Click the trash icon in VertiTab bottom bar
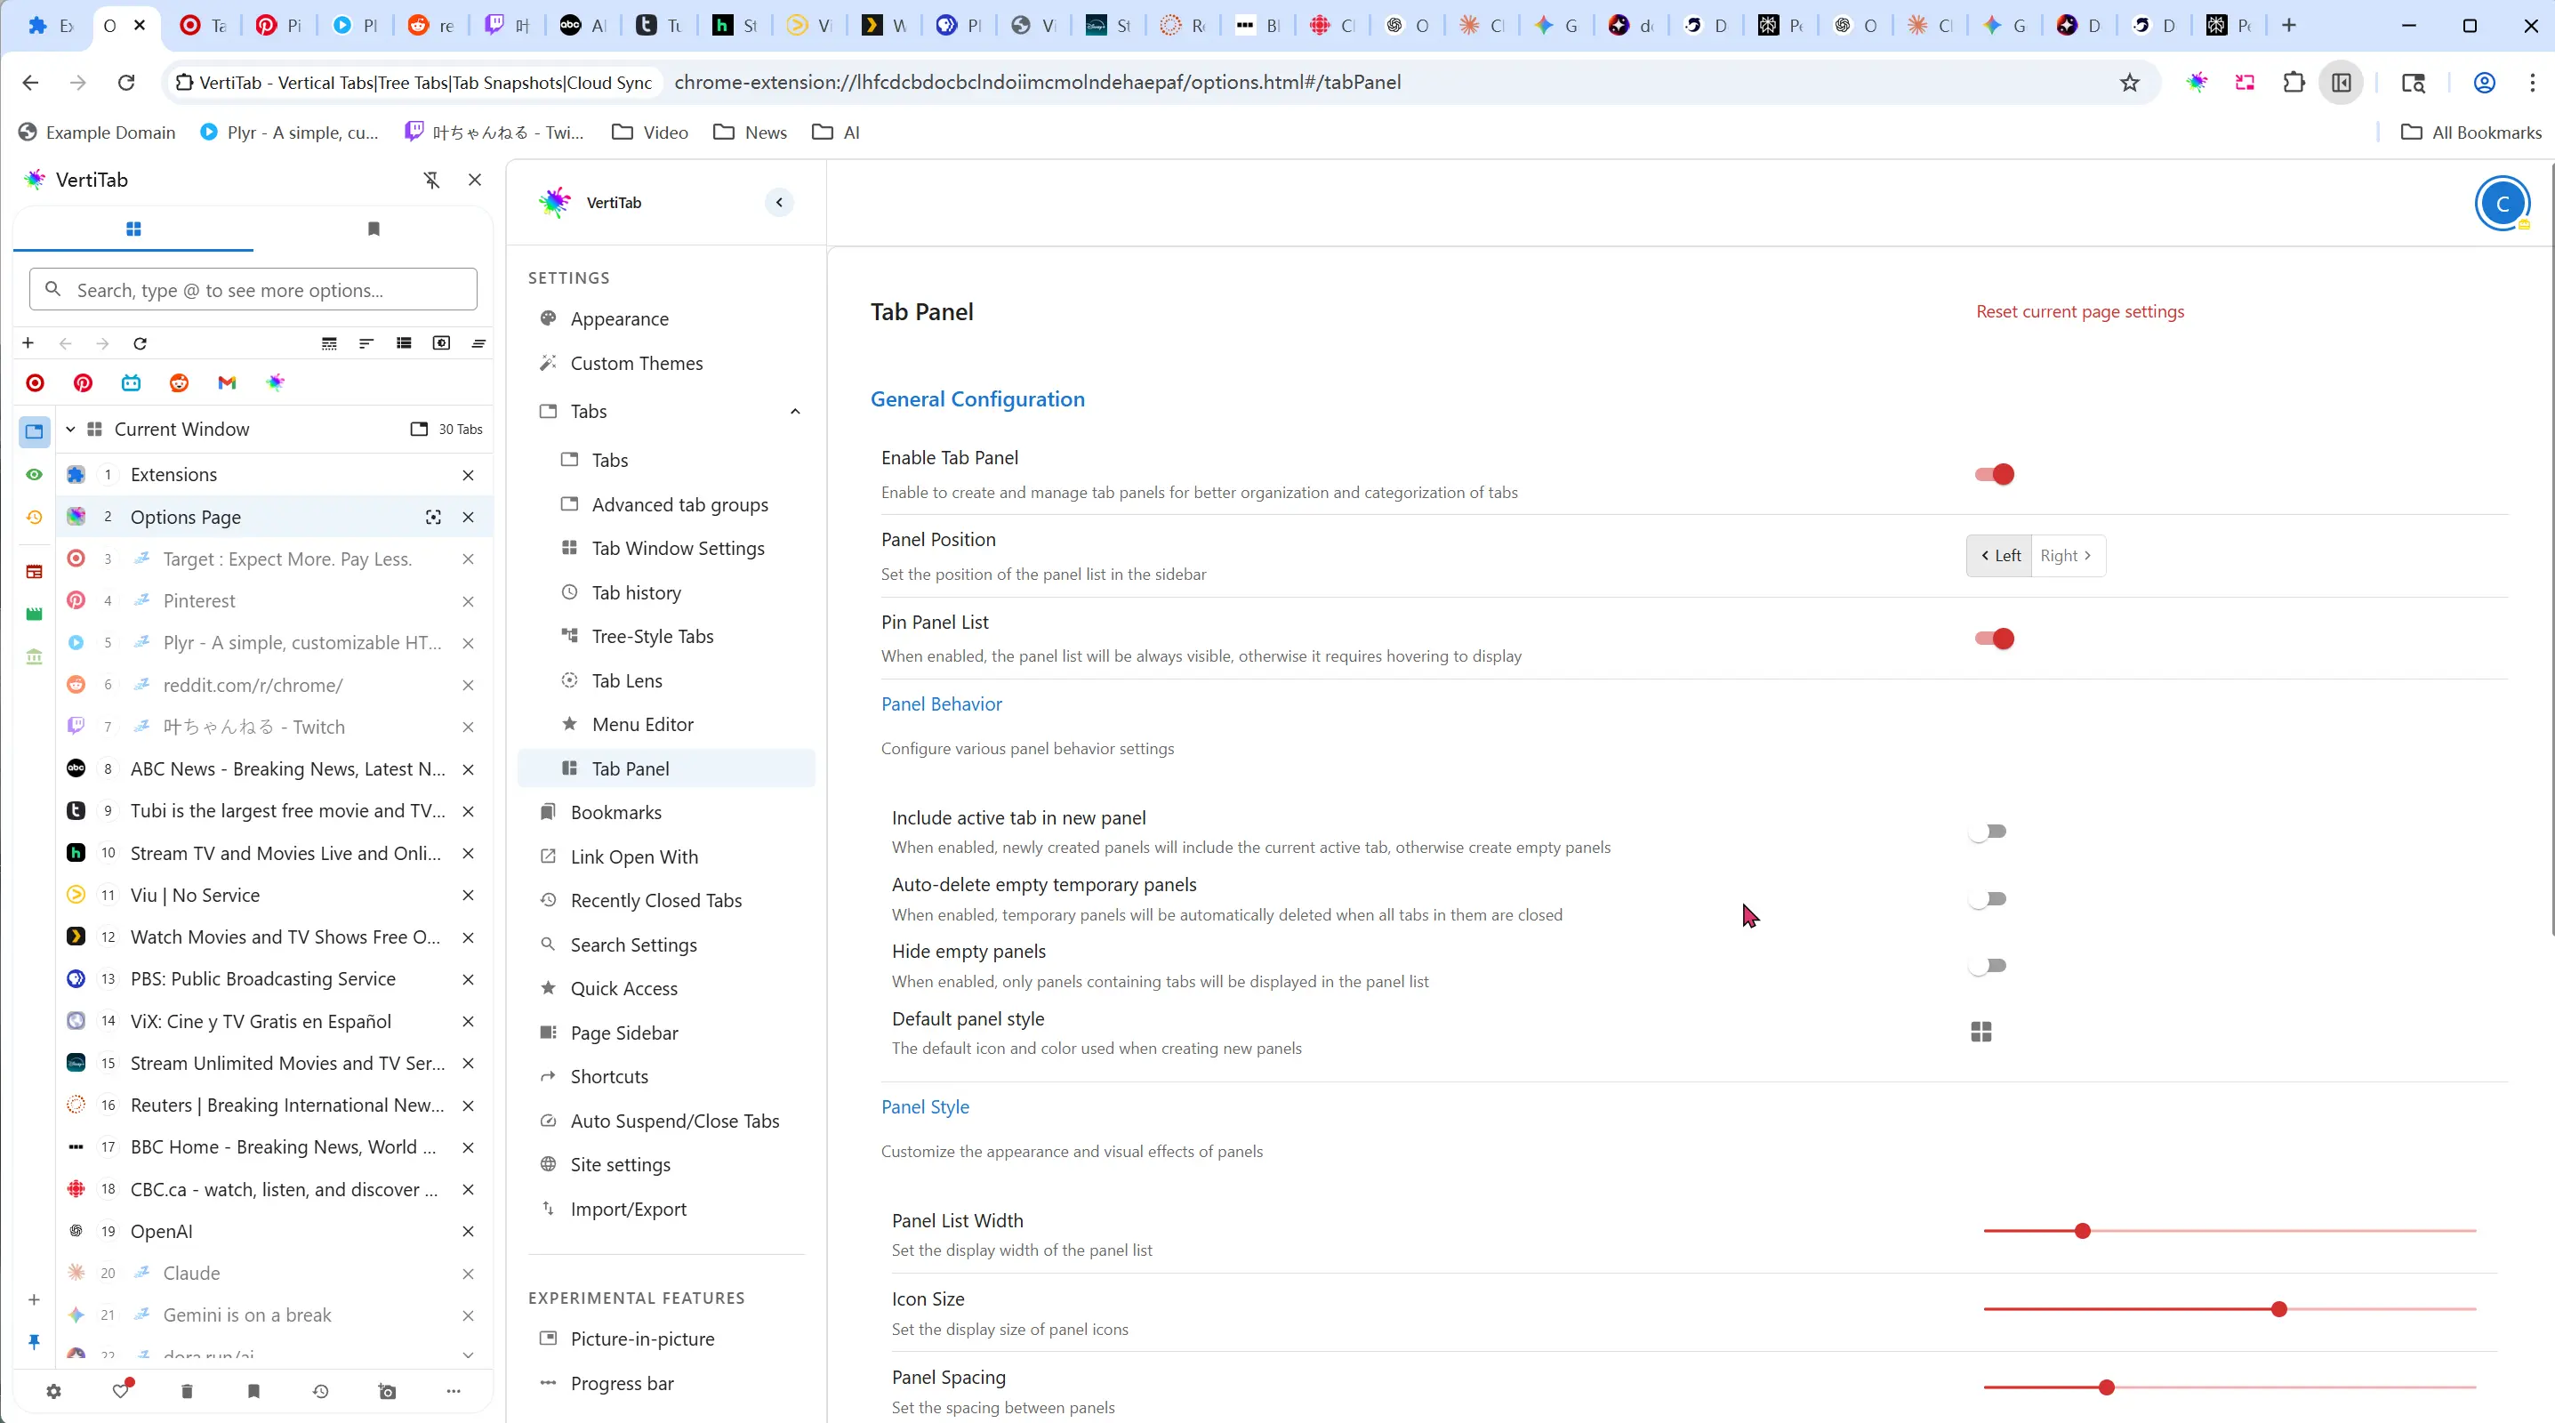Screen dimensions: 2555x1423 point(187,1391)
